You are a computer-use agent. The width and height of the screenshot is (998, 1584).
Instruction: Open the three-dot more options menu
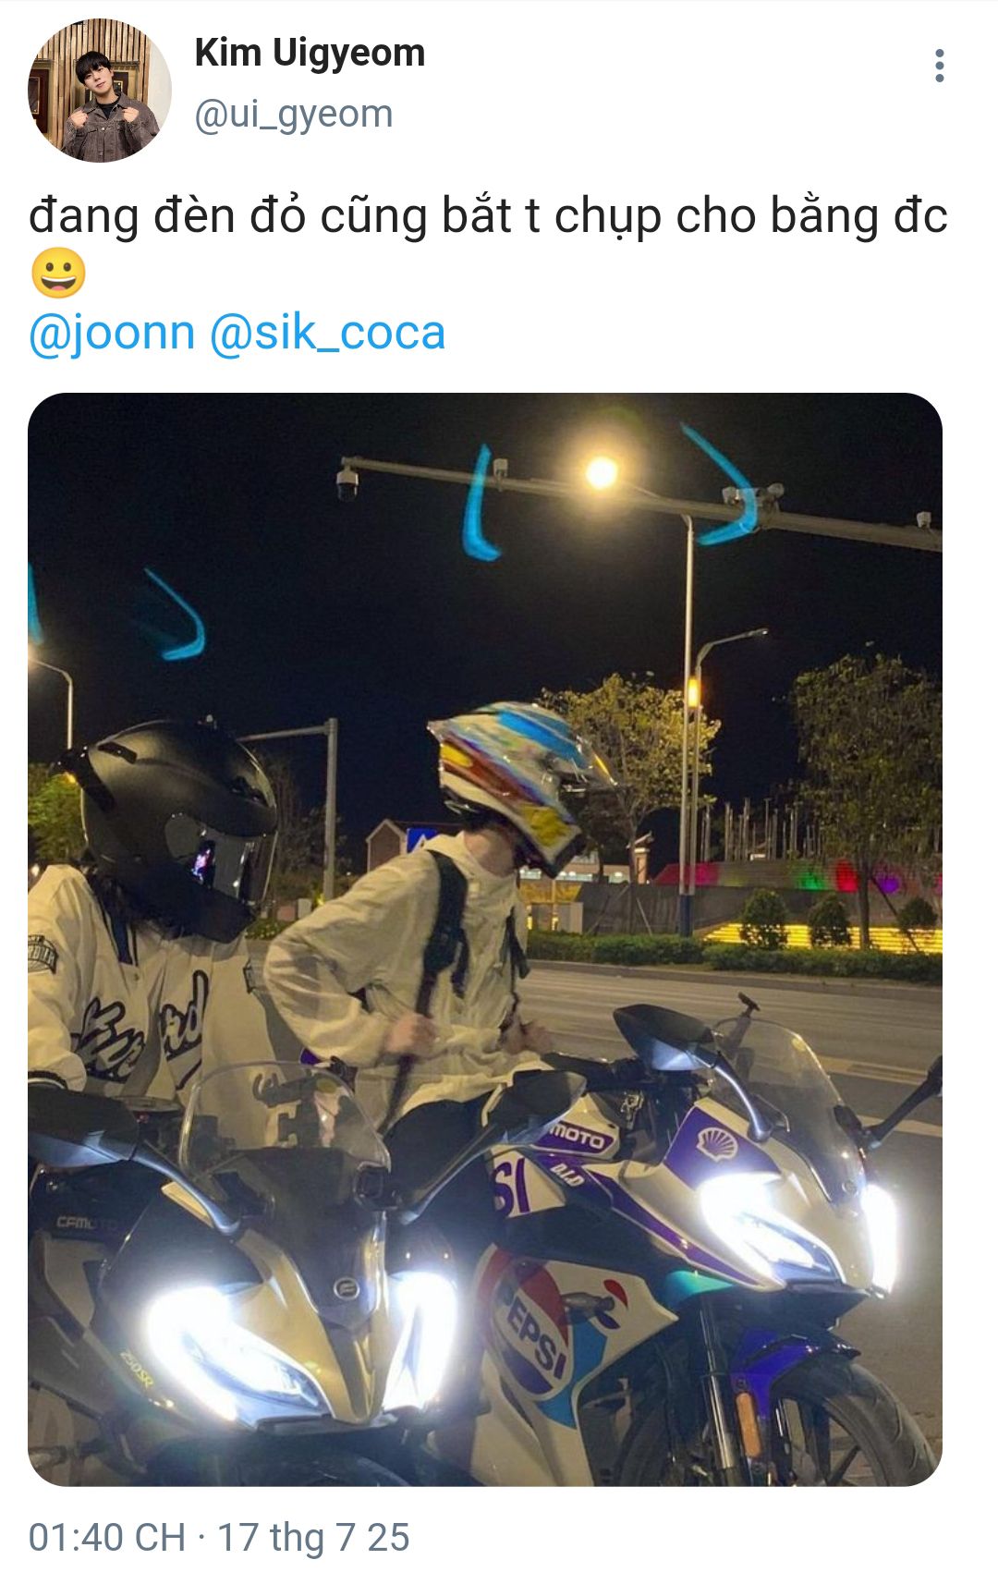click(939, 66)
